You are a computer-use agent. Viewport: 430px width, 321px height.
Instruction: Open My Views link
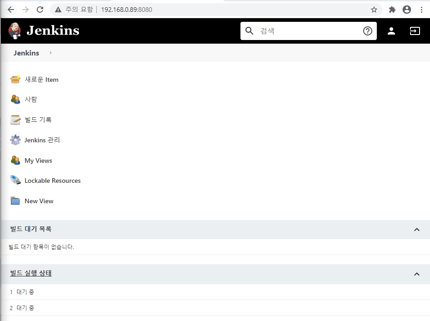(x=38, y=160)
